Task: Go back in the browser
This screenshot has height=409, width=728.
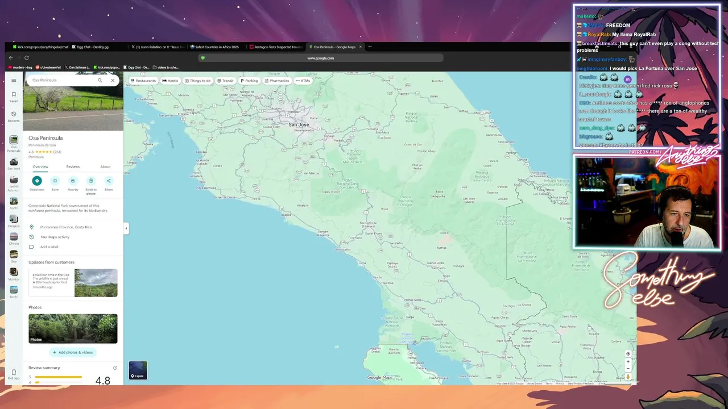Action: point(11,58)
